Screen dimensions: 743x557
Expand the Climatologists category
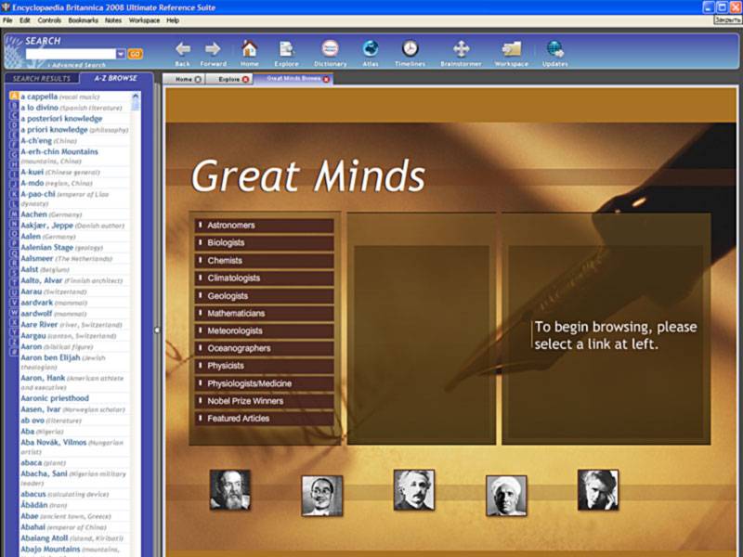265,278
